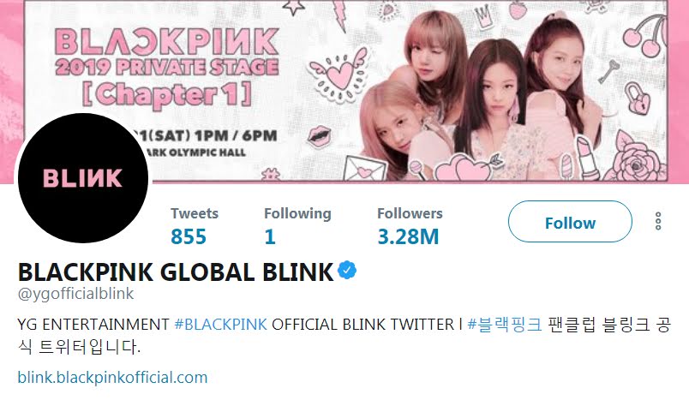Viewport: 689px width, 400px height.
Task: Click the BLACKPINK GLOBAL BLINK display name
Action: pyautogui.click(x=176, y=272)
